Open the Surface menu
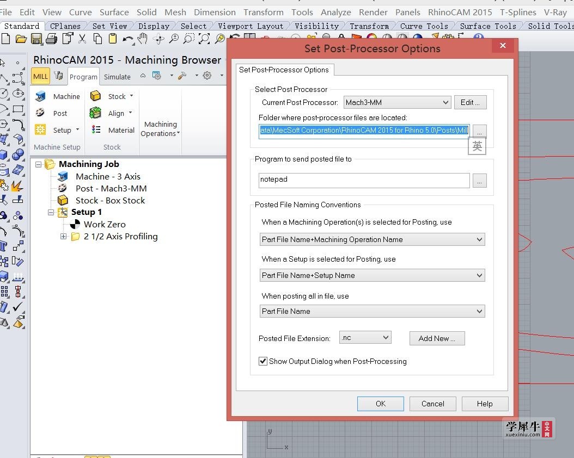The image size is (574, 458). [x=114, y=12]
